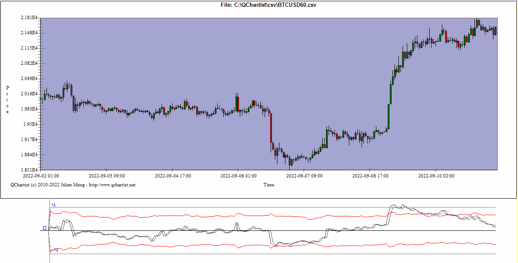Select the 2.049E4 price axis label
This screenshot has width=518, height=263.
(29, 79)
